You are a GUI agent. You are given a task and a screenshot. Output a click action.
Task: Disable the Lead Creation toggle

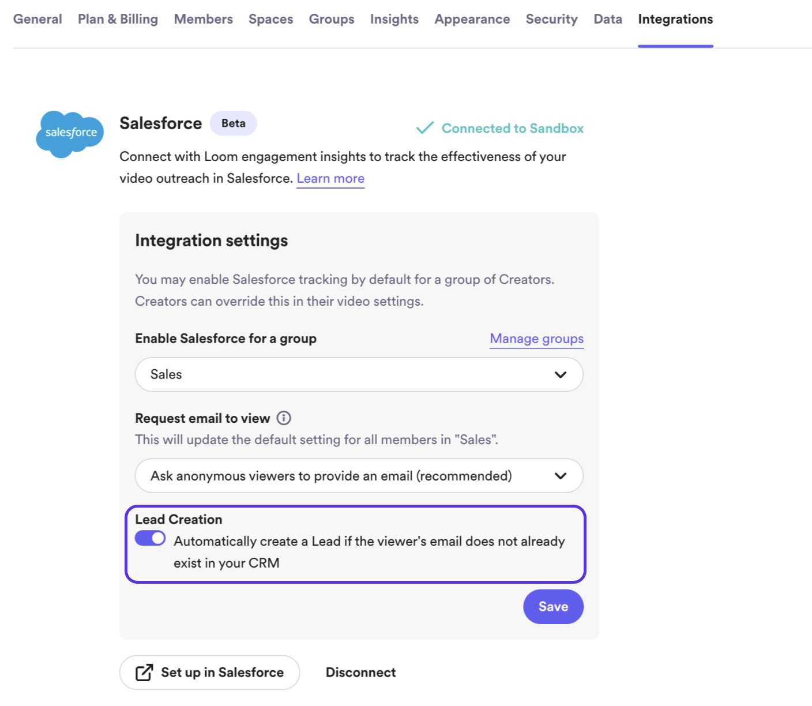150,538
